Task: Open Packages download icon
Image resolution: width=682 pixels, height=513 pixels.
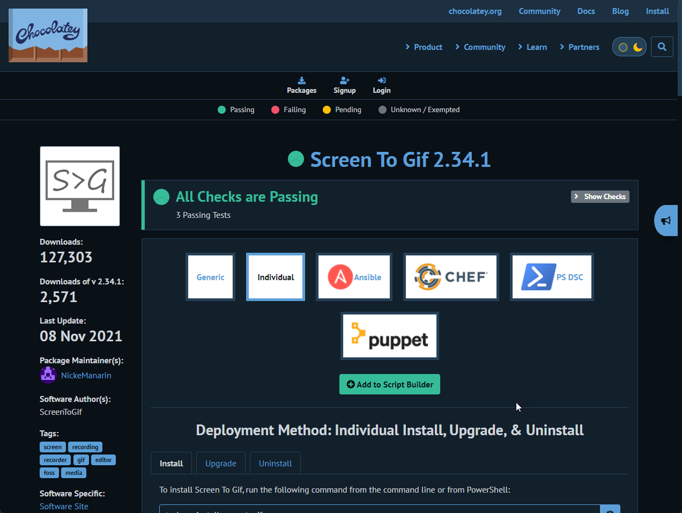Action: [302, 80]
